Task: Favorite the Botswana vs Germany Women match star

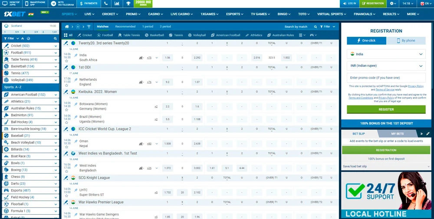Action: (66, 109)
